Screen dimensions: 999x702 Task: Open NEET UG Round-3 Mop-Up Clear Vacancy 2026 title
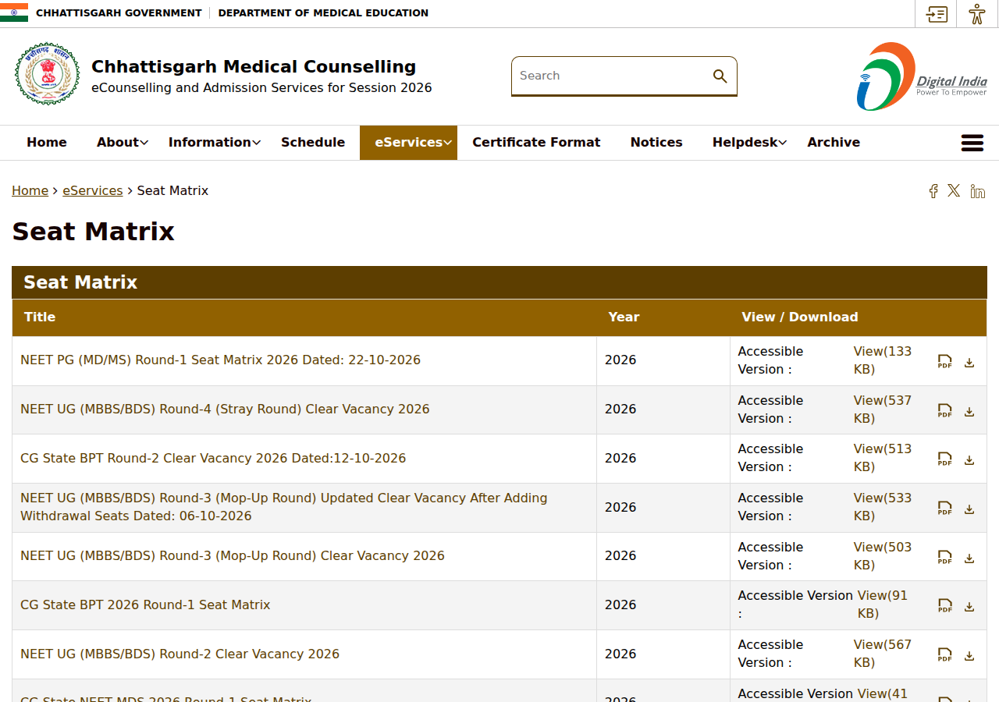point(233,556)
